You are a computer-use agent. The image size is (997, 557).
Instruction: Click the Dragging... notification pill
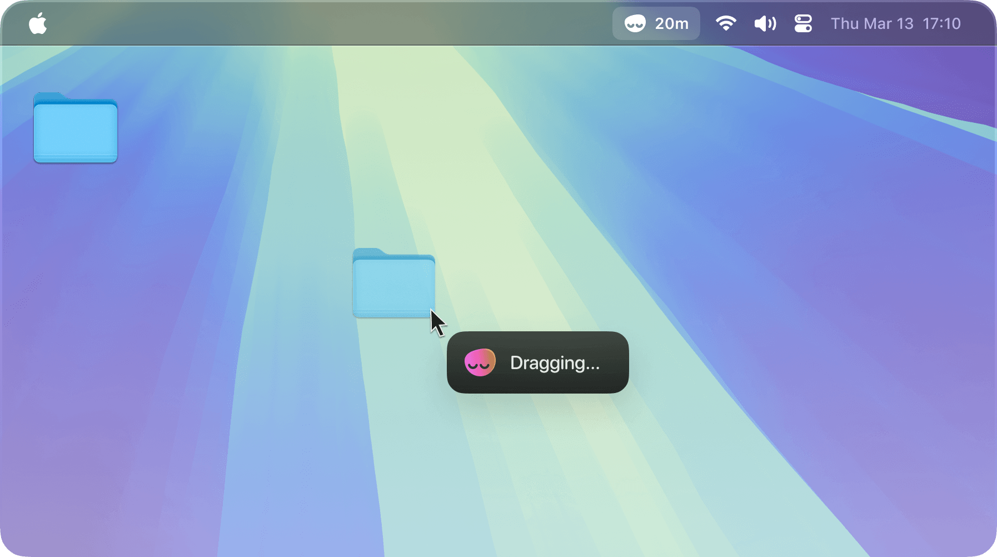point(537,363)
